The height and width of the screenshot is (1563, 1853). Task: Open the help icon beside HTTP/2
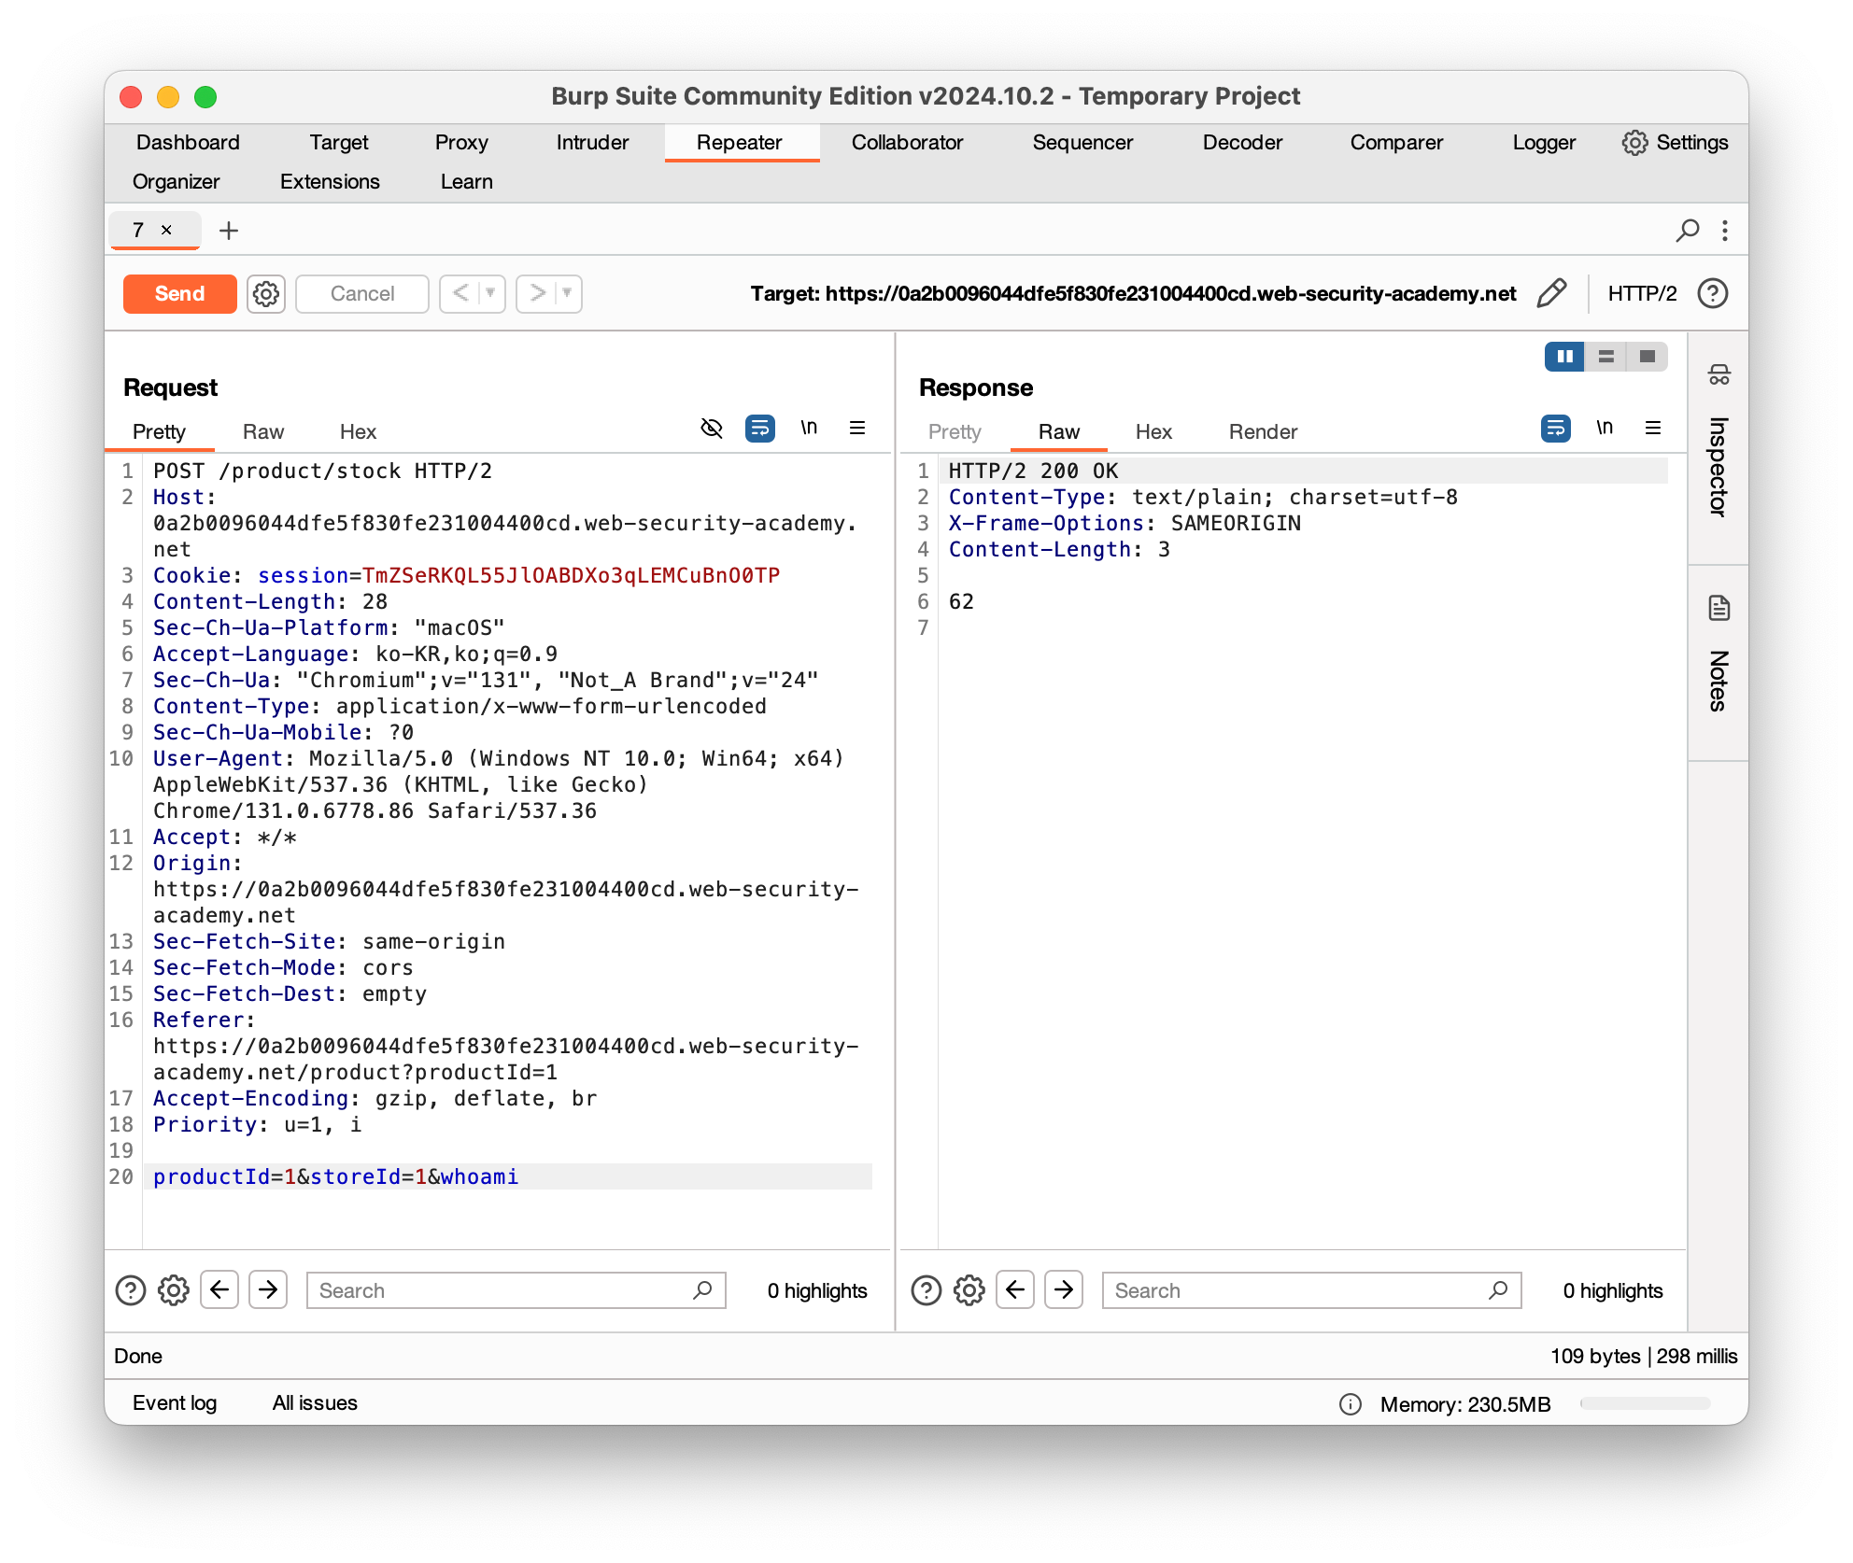(1712, 294)
